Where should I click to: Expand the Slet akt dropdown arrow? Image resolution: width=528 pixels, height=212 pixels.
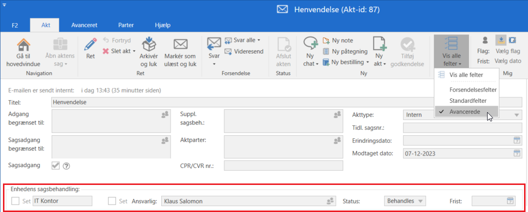point(134,51)
